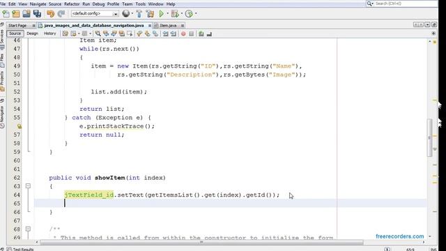
Task: Click the vertical scrollbar thumb
Action: point(429,137)
